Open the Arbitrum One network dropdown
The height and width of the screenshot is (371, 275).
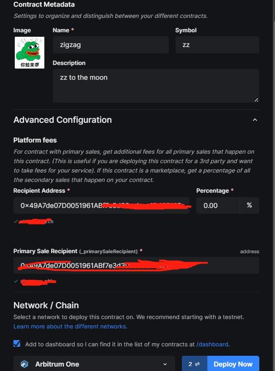coord(94,364)
